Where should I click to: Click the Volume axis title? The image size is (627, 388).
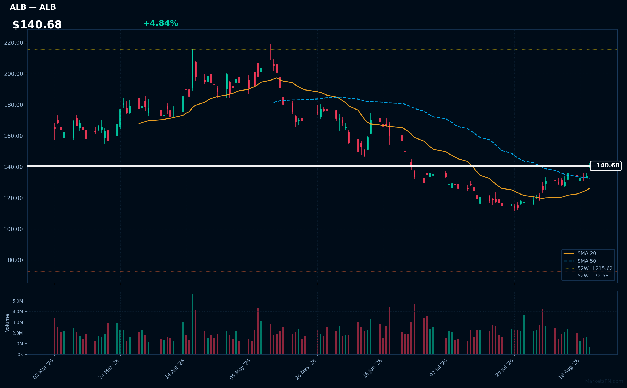7,323
